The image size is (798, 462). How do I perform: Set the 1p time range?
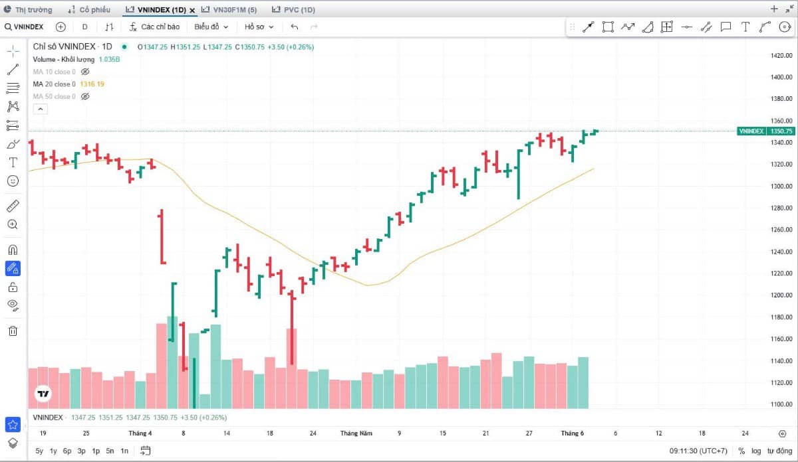click(96, 451)
